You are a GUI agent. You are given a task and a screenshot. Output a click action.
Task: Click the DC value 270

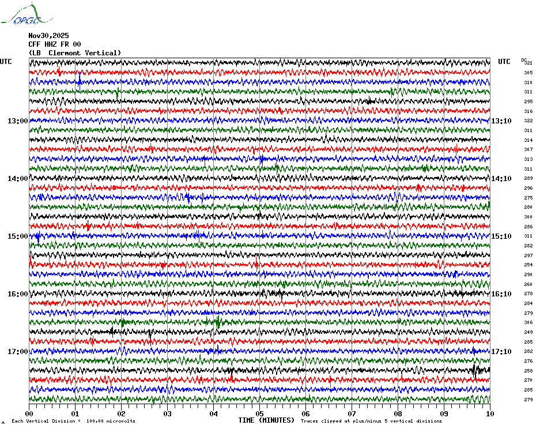pyautogui.click(x=529, y=380)
